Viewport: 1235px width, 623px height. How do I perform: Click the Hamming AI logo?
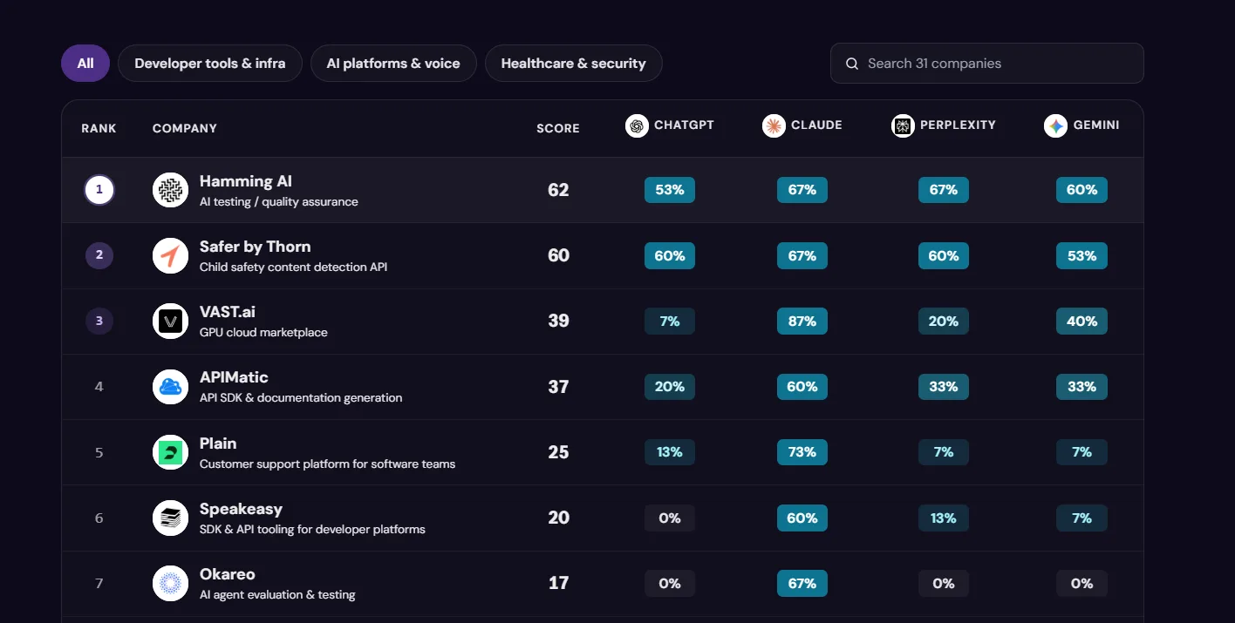click(170, 190)
